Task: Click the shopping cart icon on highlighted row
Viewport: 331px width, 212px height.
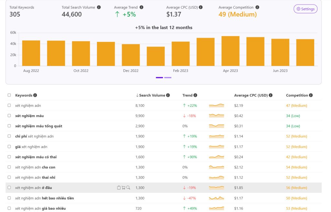Action: [x=123, y=187]
